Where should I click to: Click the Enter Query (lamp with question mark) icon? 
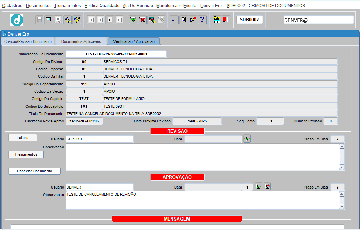(x=67, y=20)
